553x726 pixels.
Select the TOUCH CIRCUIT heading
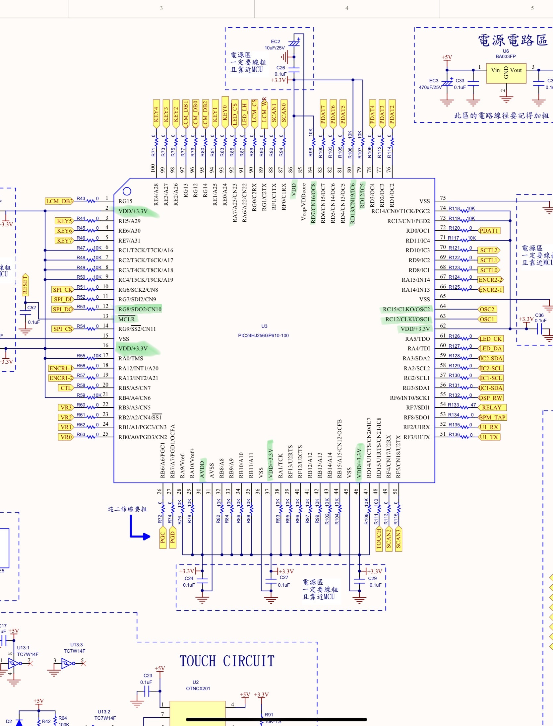coord(227,661)
